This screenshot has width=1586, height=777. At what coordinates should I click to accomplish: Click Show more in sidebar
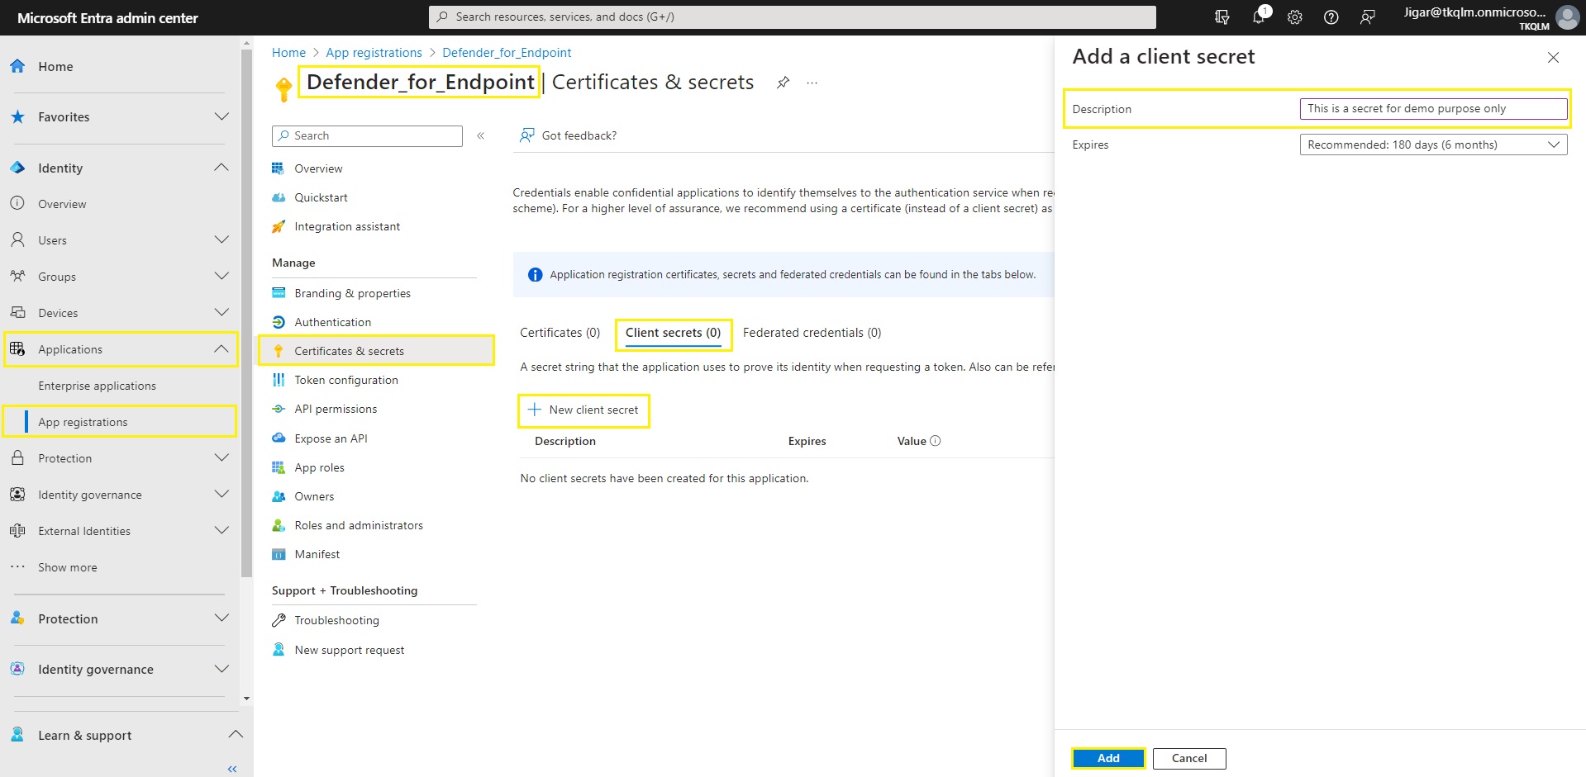(68, 567)
